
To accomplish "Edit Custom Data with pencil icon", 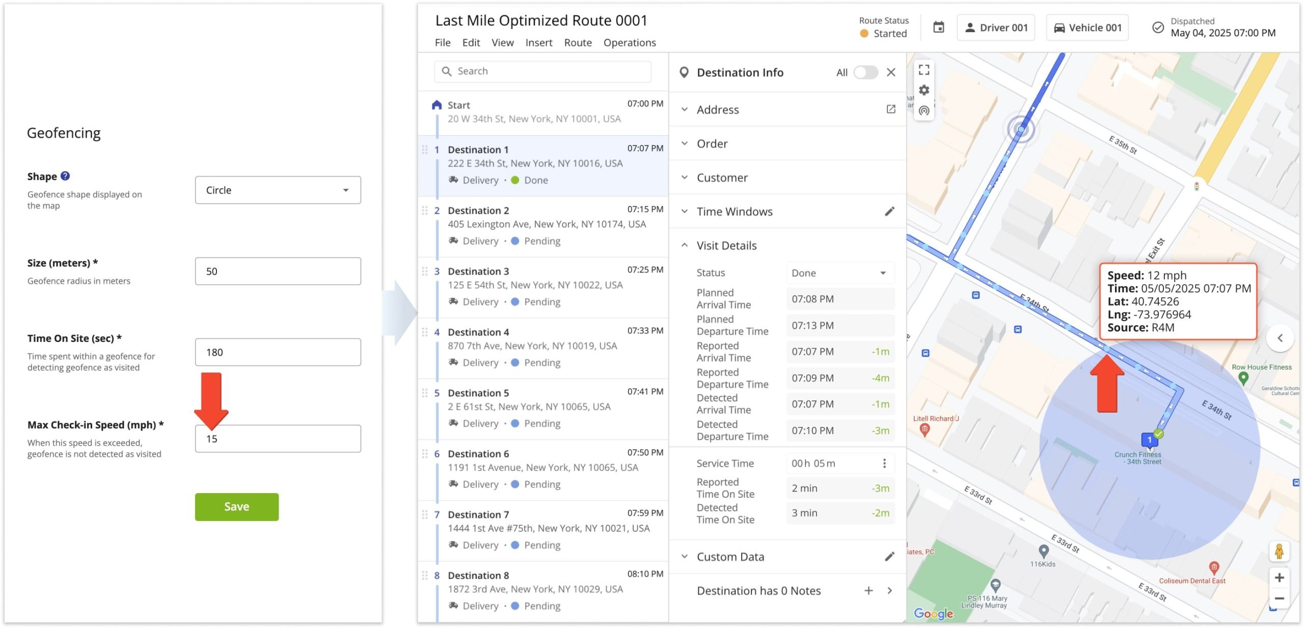I will [x=889, y=557].
